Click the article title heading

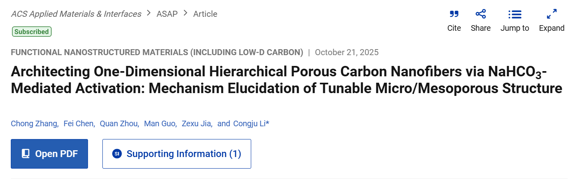click(280, 80)
